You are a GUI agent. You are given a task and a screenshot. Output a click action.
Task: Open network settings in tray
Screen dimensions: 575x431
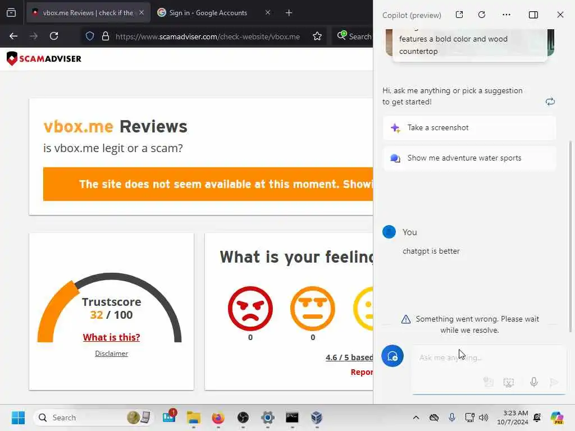click(469, 418)
